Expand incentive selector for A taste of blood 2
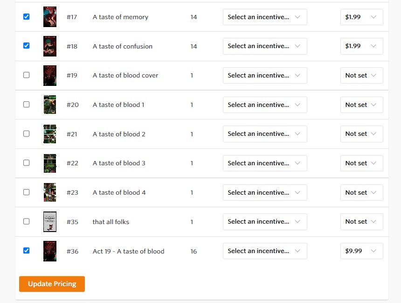401x303 pixels. click(x=265, y=134)
